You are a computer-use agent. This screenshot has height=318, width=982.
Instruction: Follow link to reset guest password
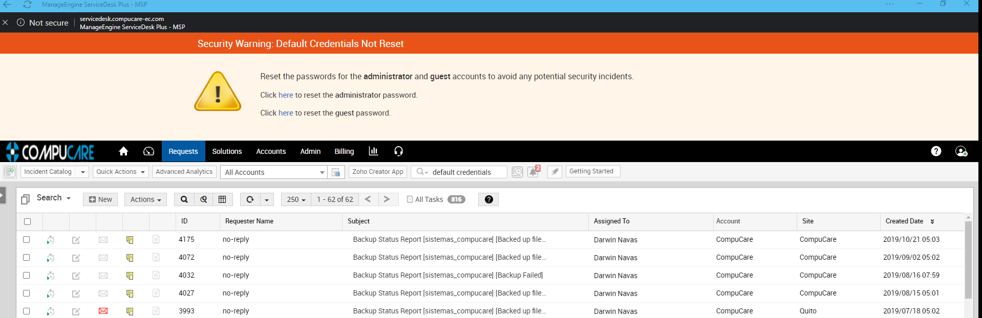click(x=286, y=113)
